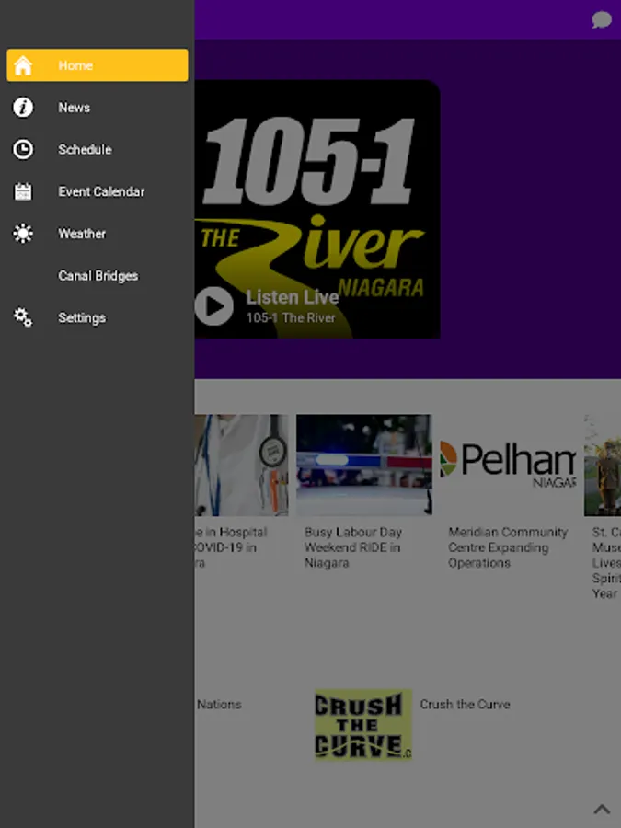This screenshot has height=828, width=621.
Task: Open the Schedule page
Action: click(x=98, y=149)
